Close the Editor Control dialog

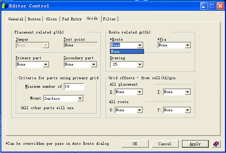click(220, 6)
